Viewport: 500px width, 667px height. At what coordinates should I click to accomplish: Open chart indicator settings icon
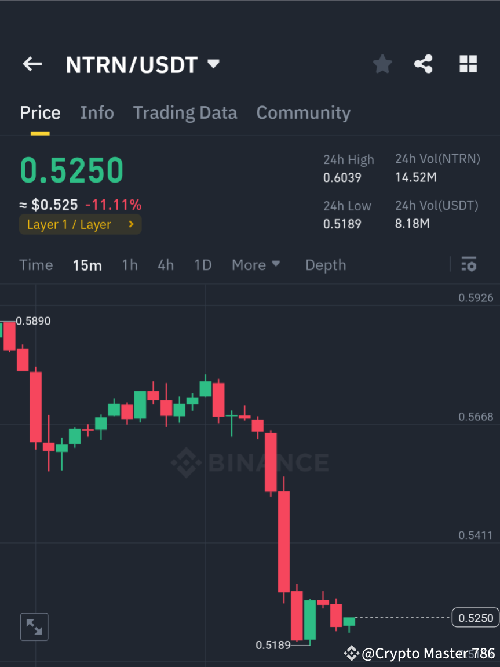click(469, 264)
